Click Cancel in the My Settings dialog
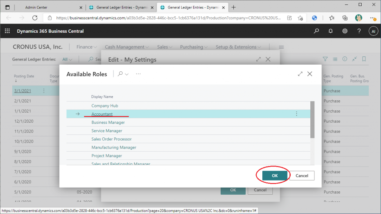 point(260,190)
